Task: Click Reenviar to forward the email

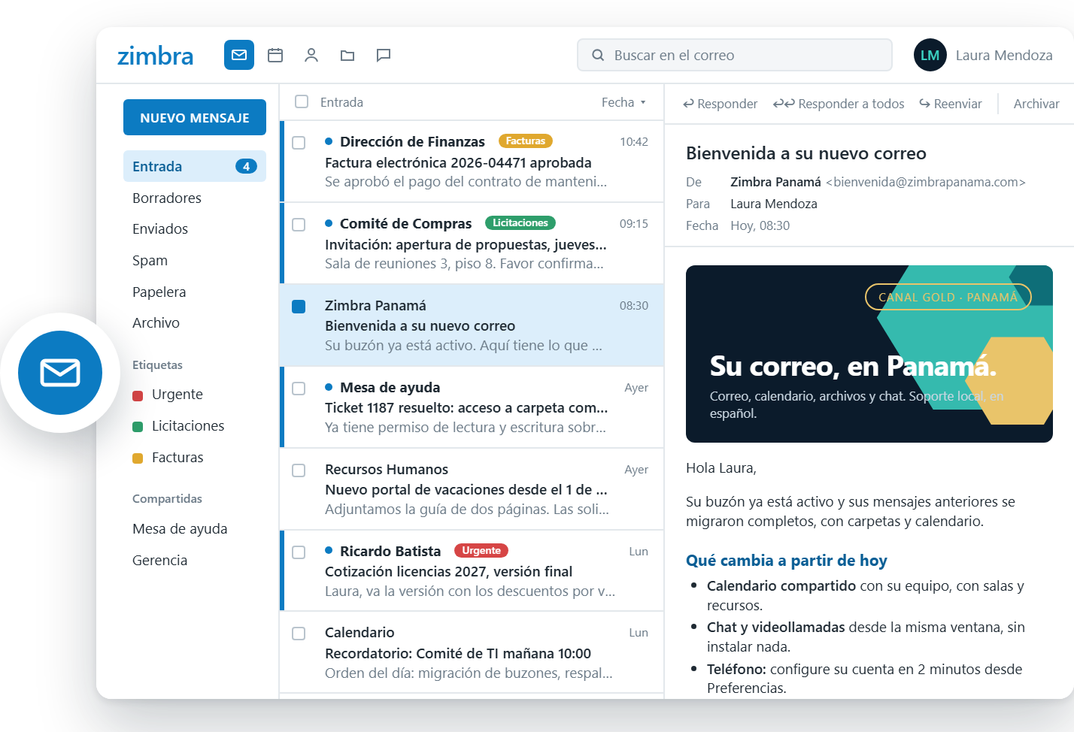Action: (x=951, y=104)
